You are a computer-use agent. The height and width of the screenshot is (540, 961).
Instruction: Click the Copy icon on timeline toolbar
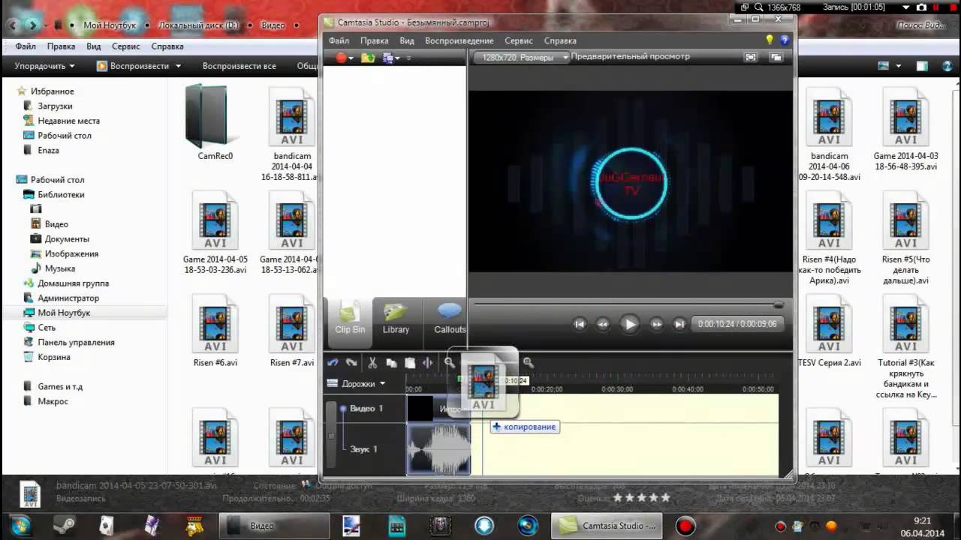[x=391, y=363]
